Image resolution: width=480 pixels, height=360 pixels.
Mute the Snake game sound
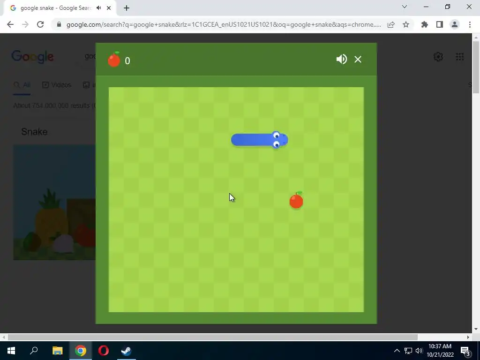click(x=341, y=59)
